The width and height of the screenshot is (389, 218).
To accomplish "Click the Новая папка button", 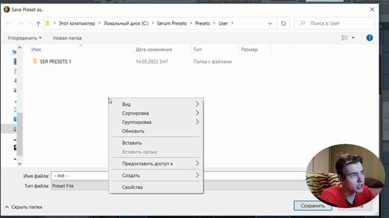I will click(67, 38).
